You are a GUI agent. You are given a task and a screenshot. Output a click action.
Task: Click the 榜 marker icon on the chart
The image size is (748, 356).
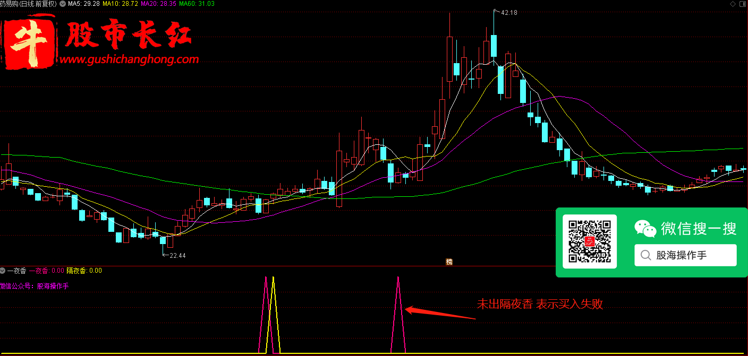[449, 262]
